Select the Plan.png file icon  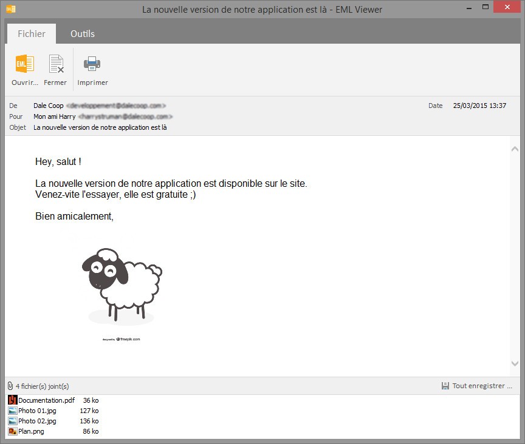pyautogui.click(x=12, y=431)
